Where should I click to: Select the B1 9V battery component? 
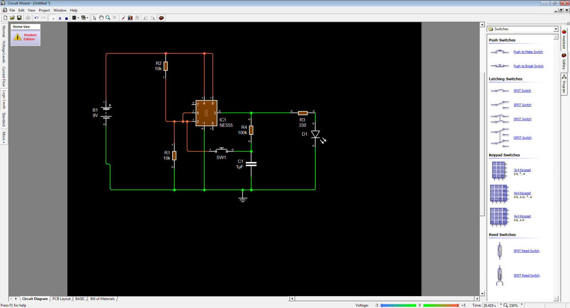click(107, 112)
